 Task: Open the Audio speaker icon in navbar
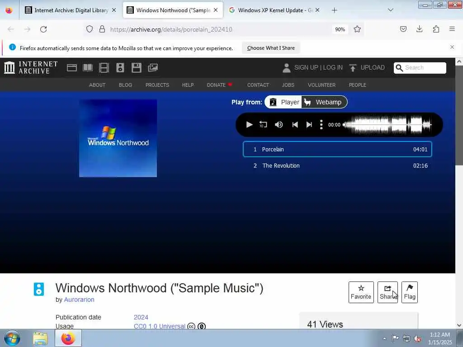click(120, 68)
